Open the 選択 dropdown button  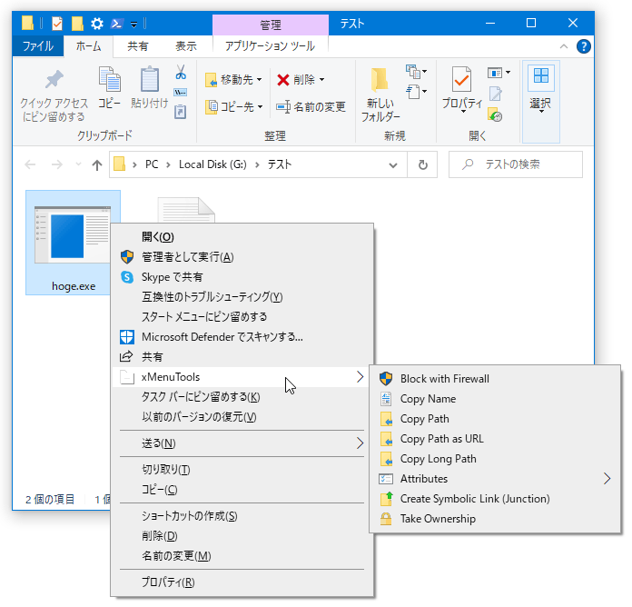[541, 102]
